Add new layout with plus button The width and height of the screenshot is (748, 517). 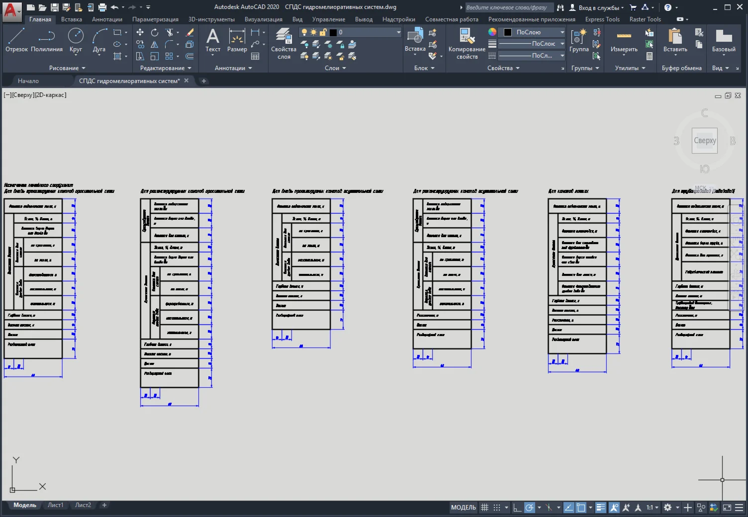104,505
